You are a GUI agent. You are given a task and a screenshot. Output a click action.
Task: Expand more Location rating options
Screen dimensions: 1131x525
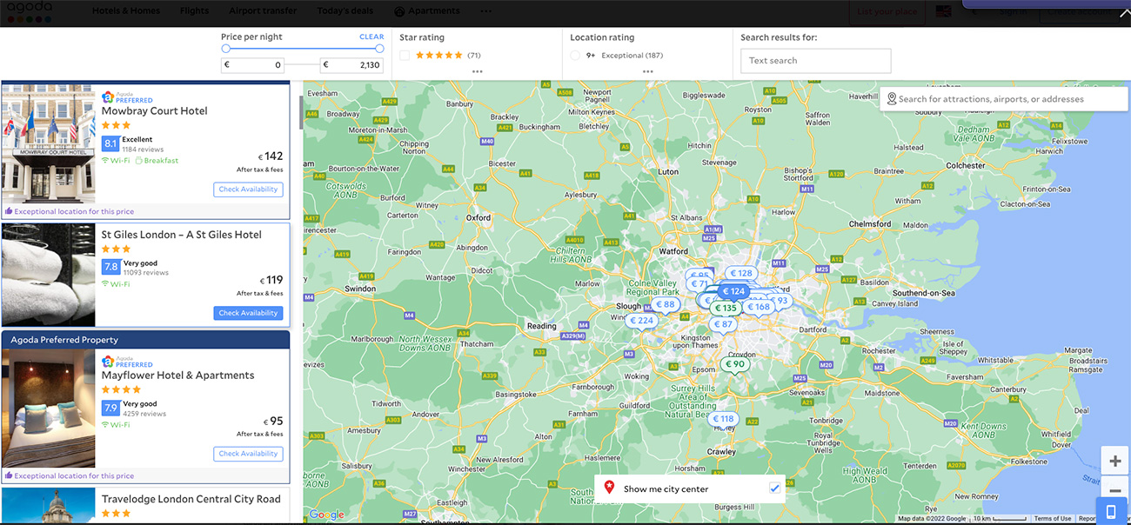point(647,71)
